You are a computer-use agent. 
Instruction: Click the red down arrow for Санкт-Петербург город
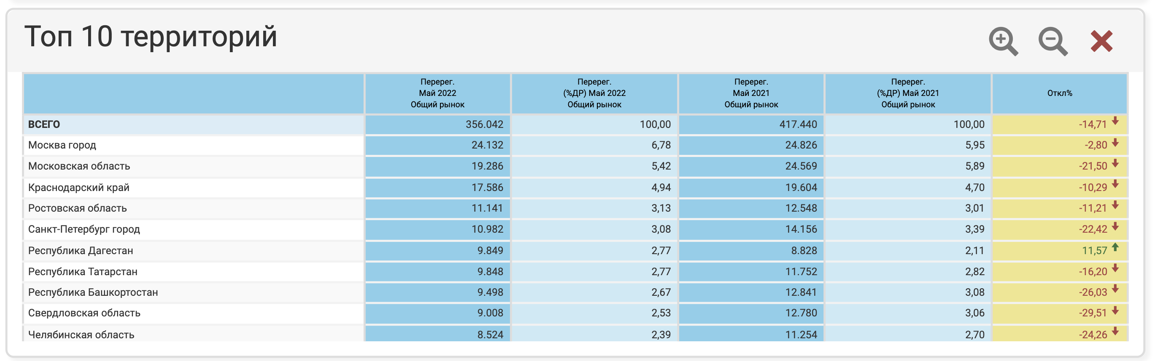[1115, 227]
